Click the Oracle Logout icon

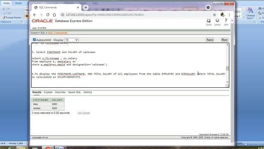coord(217,22)
